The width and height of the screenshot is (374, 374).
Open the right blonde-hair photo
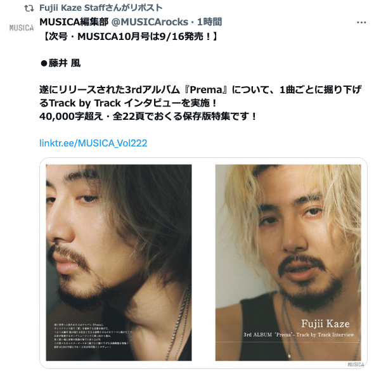tap(288, 262)
